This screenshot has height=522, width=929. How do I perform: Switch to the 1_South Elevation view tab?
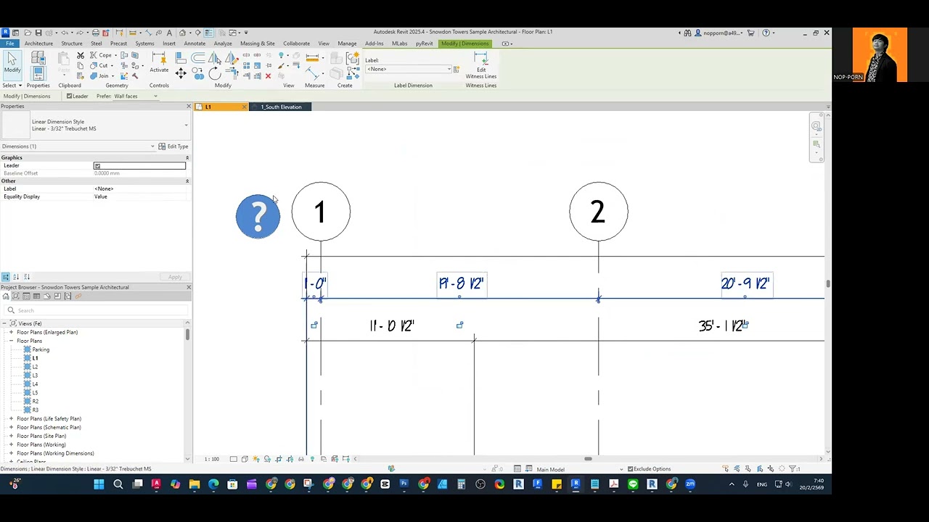click(x=281, y=107)
